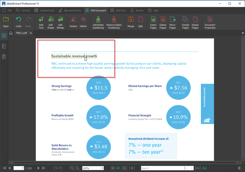This screenshot has width=245, height=172.
Task: Switch to the Review tab
Action: (x=137, y=10)
